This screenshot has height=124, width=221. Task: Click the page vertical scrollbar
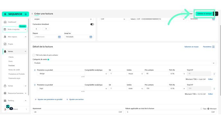click(220, 61)
